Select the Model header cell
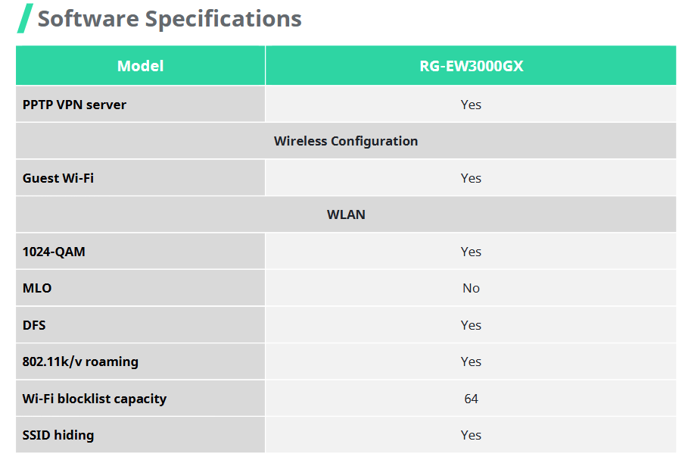The width and height of the screenshot is (682, 457). (140, 66)
